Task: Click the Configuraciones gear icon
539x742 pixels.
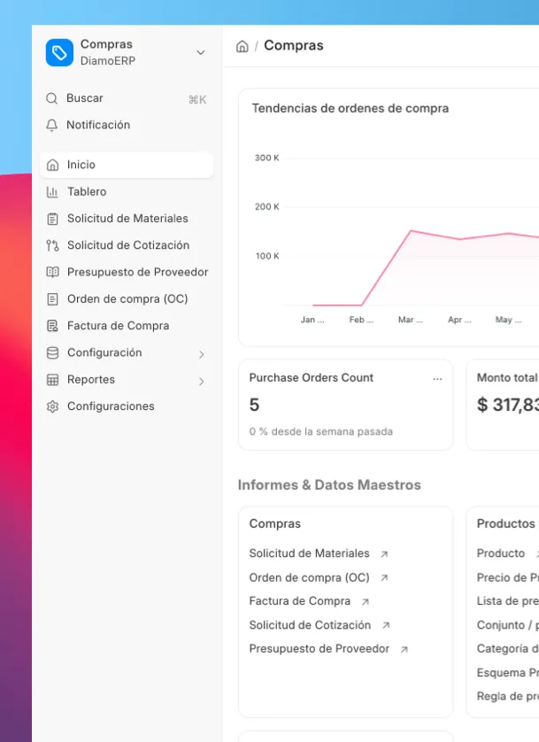Action: [52, 406]
